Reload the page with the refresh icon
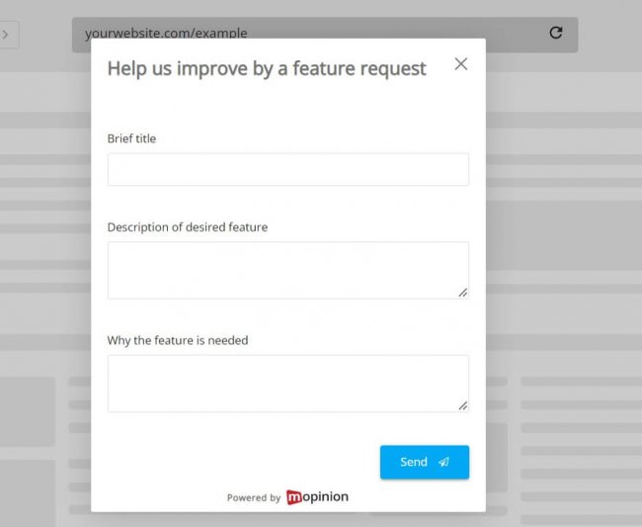 [556, 33]
